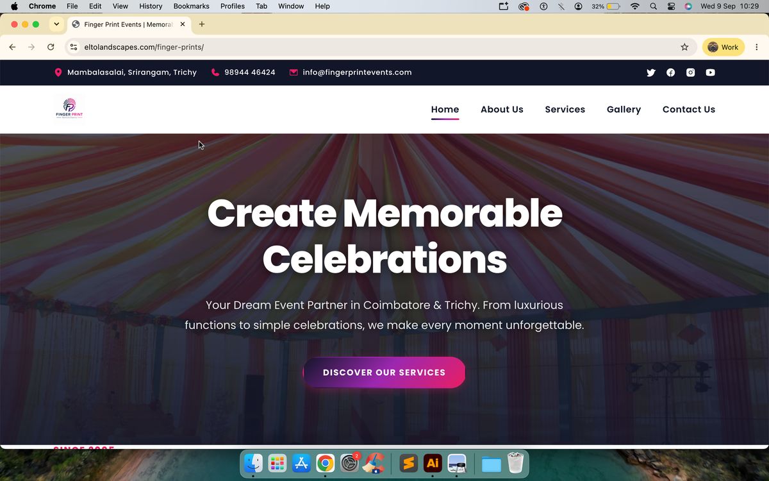View site information icon in address bar

tap(74, 47)
